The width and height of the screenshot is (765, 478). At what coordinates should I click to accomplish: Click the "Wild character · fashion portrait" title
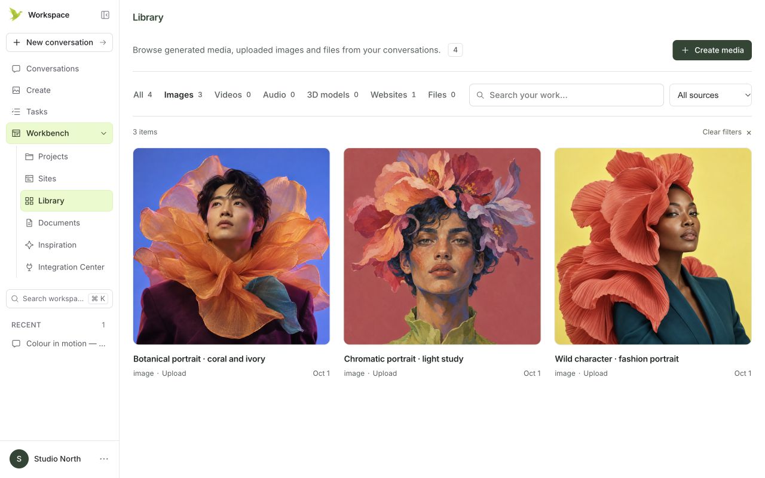617,359
